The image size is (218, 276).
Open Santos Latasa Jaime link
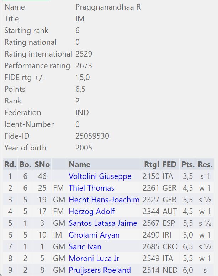[x=103, y=223]
